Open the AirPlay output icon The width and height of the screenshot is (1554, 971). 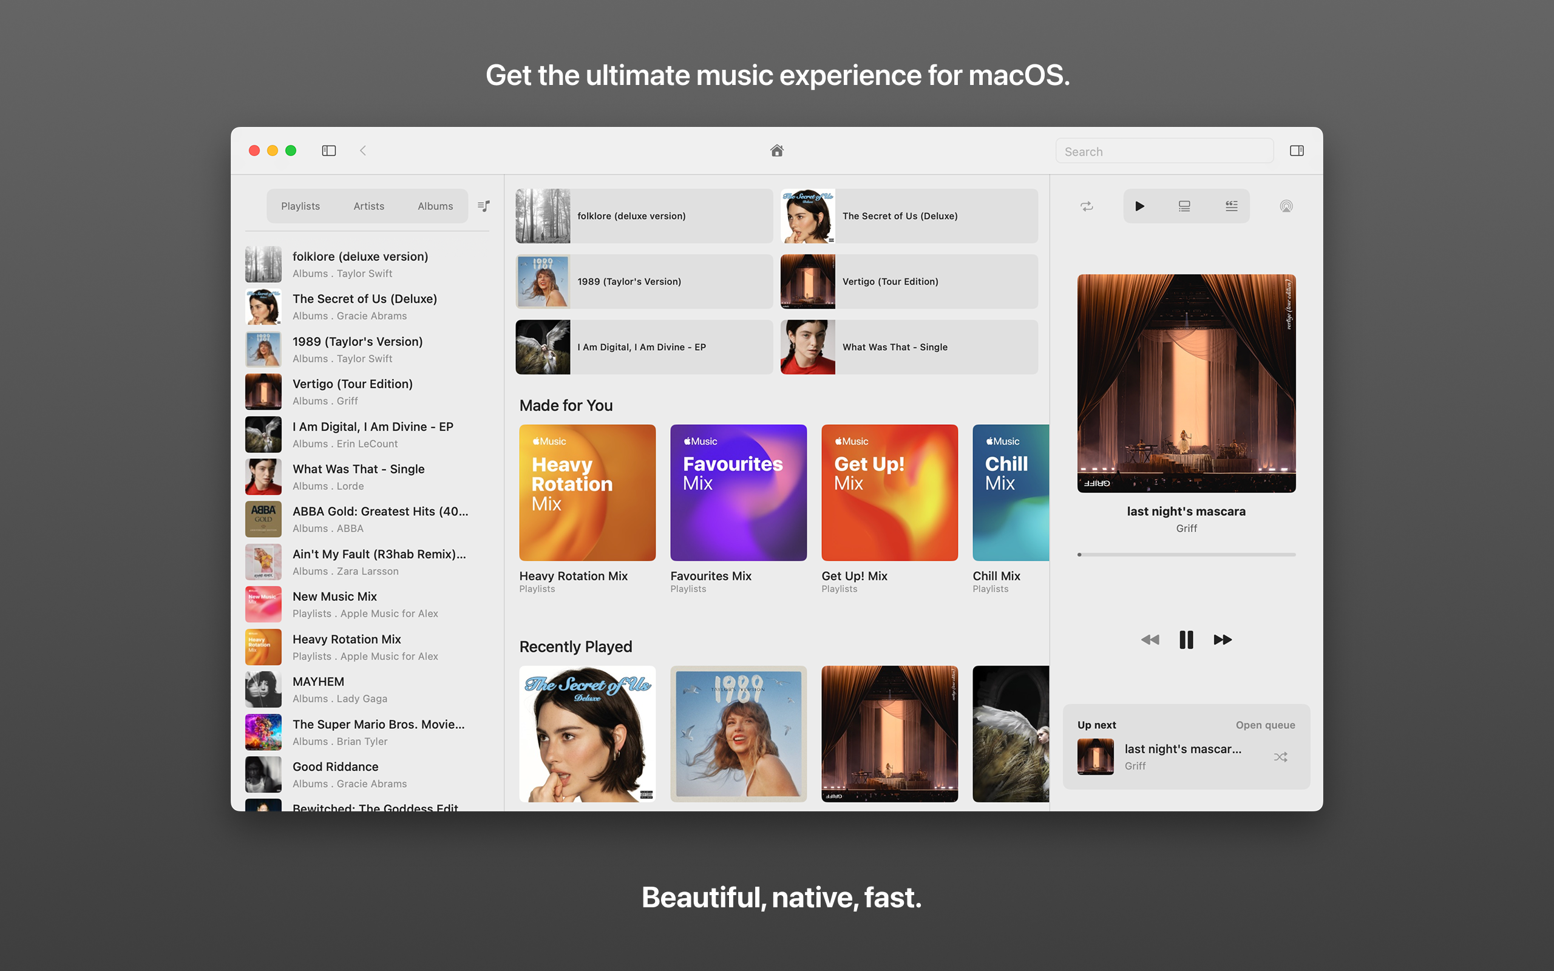click(1286, 206)
